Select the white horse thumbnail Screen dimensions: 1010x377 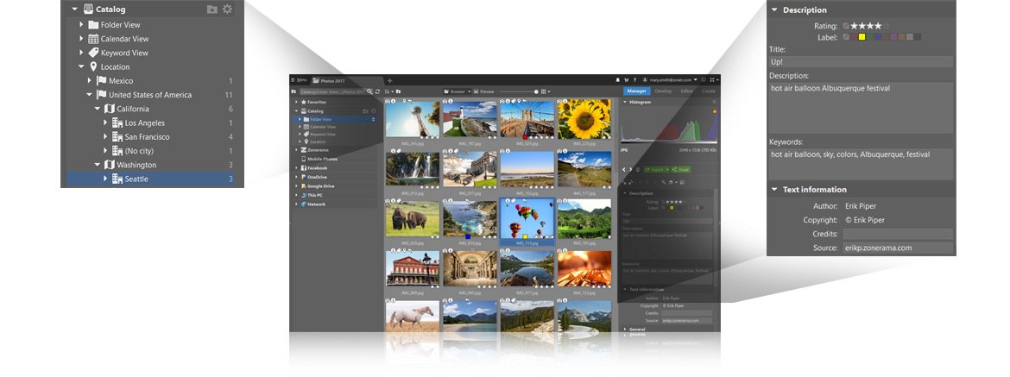pyautogui.click(x=413, y=317)
